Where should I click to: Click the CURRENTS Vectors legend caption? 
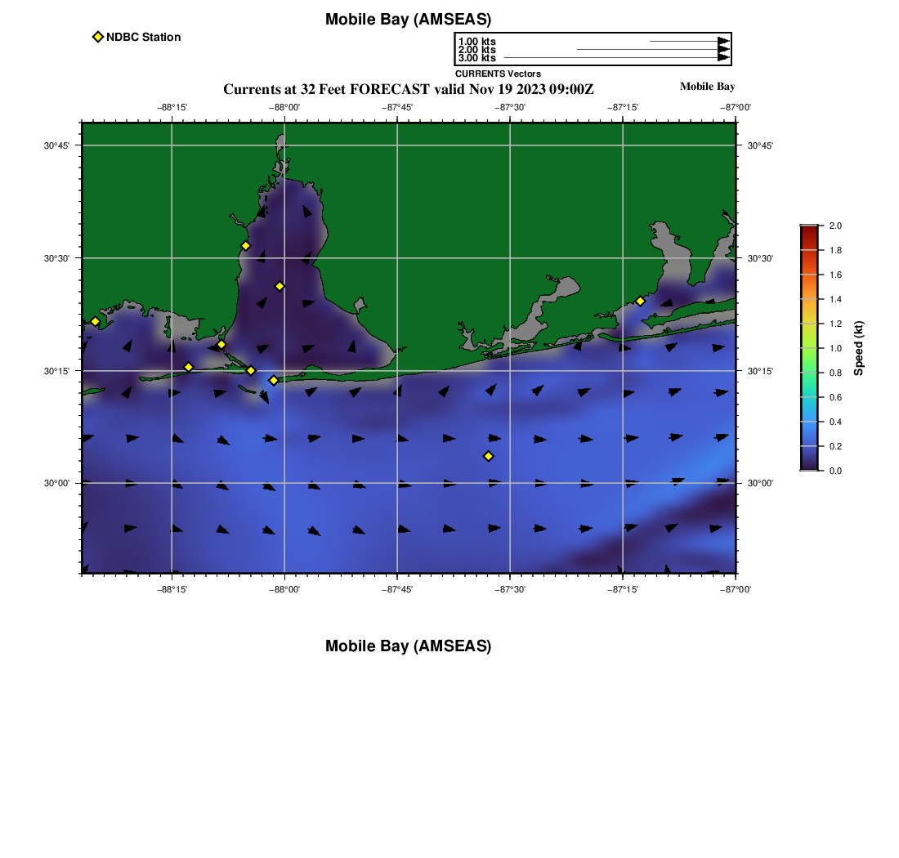pos(498,74)
